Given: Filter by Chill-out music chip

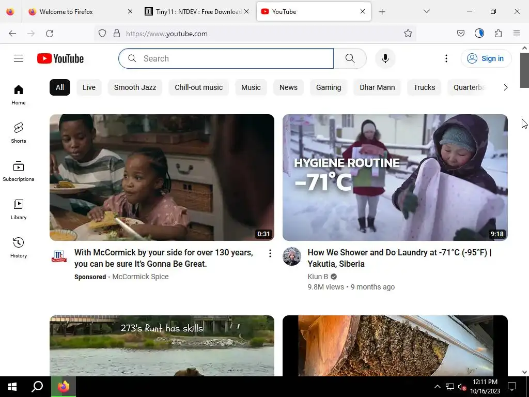Looking at the screenshot, I should point(199,87).
